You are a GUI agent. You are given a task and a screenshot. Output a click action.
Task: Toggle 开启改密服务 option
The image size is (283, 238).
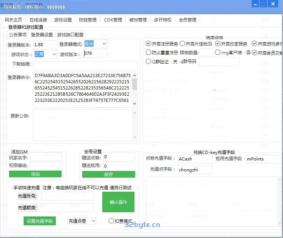[x=218, y=44]
